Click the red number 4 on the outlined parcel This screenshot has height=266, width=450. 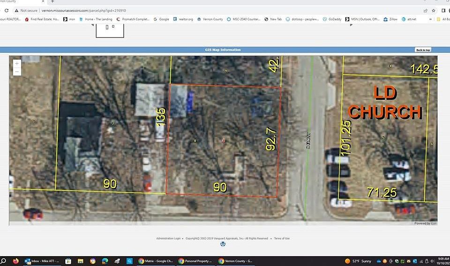coord(223,140)
